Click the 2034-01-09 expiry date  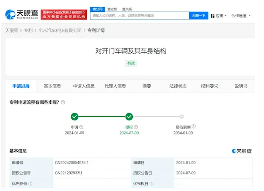(183, 133)
